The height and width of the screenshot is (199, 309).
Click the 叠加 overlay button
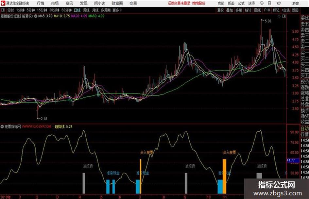point(230,10)
